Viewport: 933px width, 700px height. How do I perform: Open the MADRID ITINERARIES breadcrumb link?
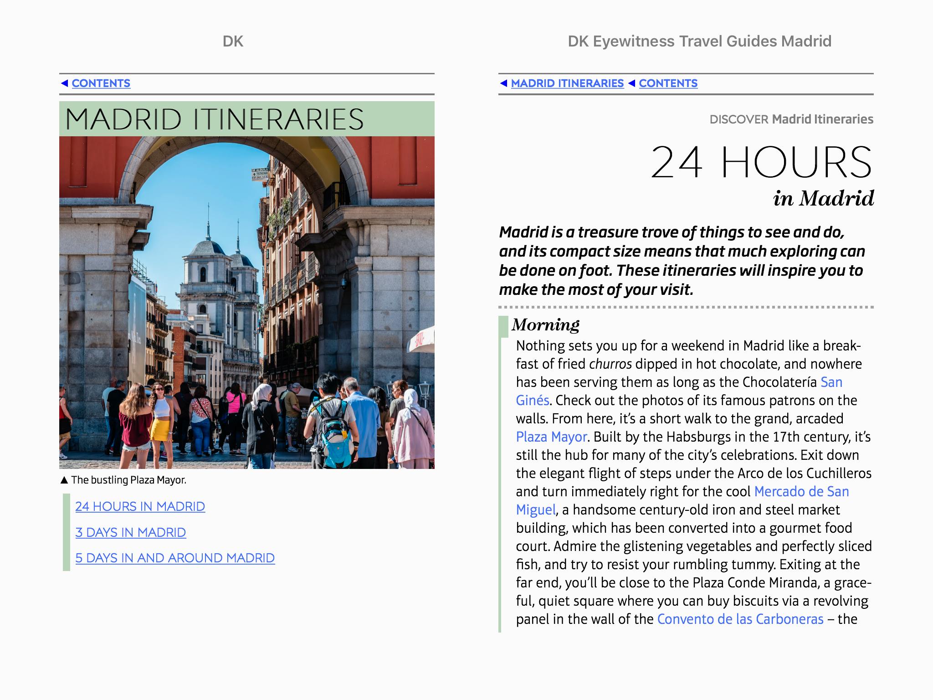[567, 83]
